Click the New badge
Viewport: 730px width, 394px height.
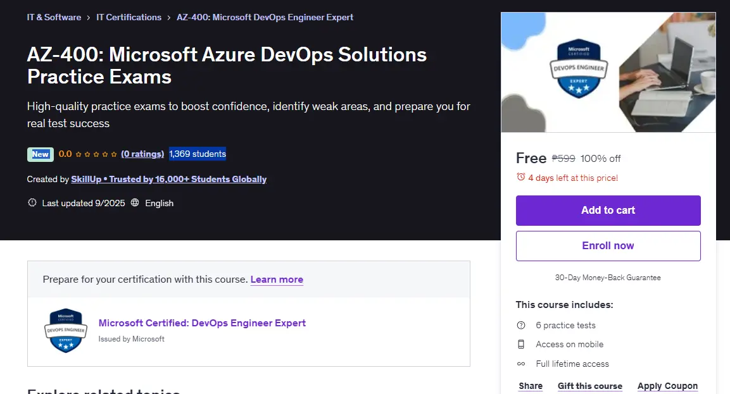coord(41,154)
